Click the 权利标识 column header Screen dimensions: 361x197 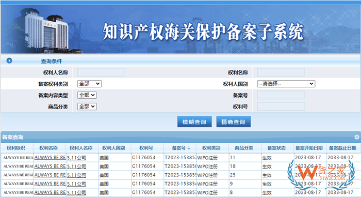coord(16,148)
